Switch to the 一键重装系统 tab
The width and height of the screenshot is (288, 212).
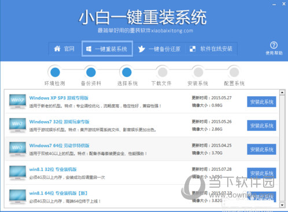[x=107, y=49]
